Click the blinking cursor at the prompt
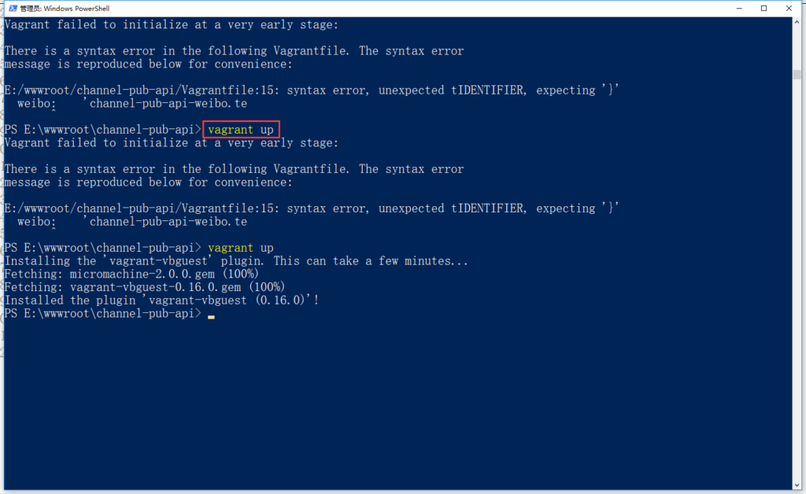The width and height of the screenshot is (806, 494). click(209, 314)
